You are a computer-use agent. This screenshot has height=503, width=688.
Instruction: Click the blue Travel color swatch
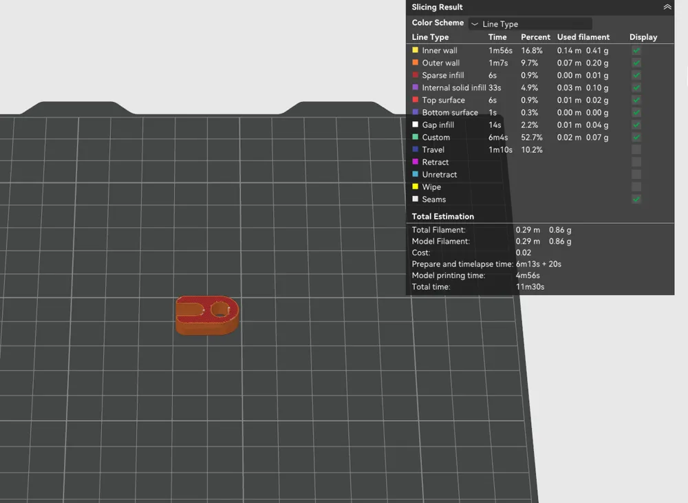[x=415, y=149]
